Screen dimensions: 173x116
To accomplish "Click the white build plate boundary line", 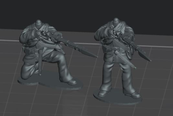I will click(86, 43).
